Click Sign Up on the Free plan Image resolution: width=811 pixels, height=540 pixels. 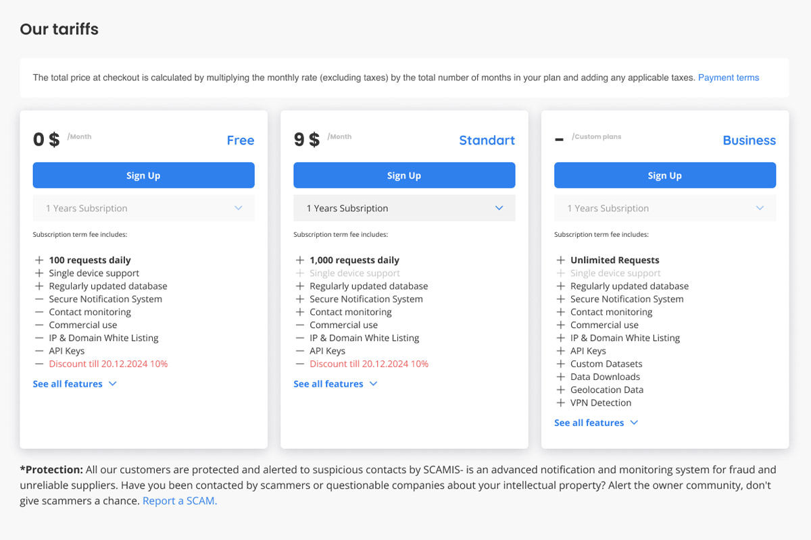[x=143, y=175]
